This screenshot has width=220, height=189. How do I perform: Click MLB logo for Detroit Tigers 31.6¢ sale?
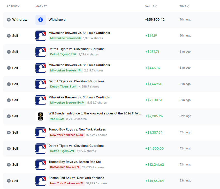41,84
